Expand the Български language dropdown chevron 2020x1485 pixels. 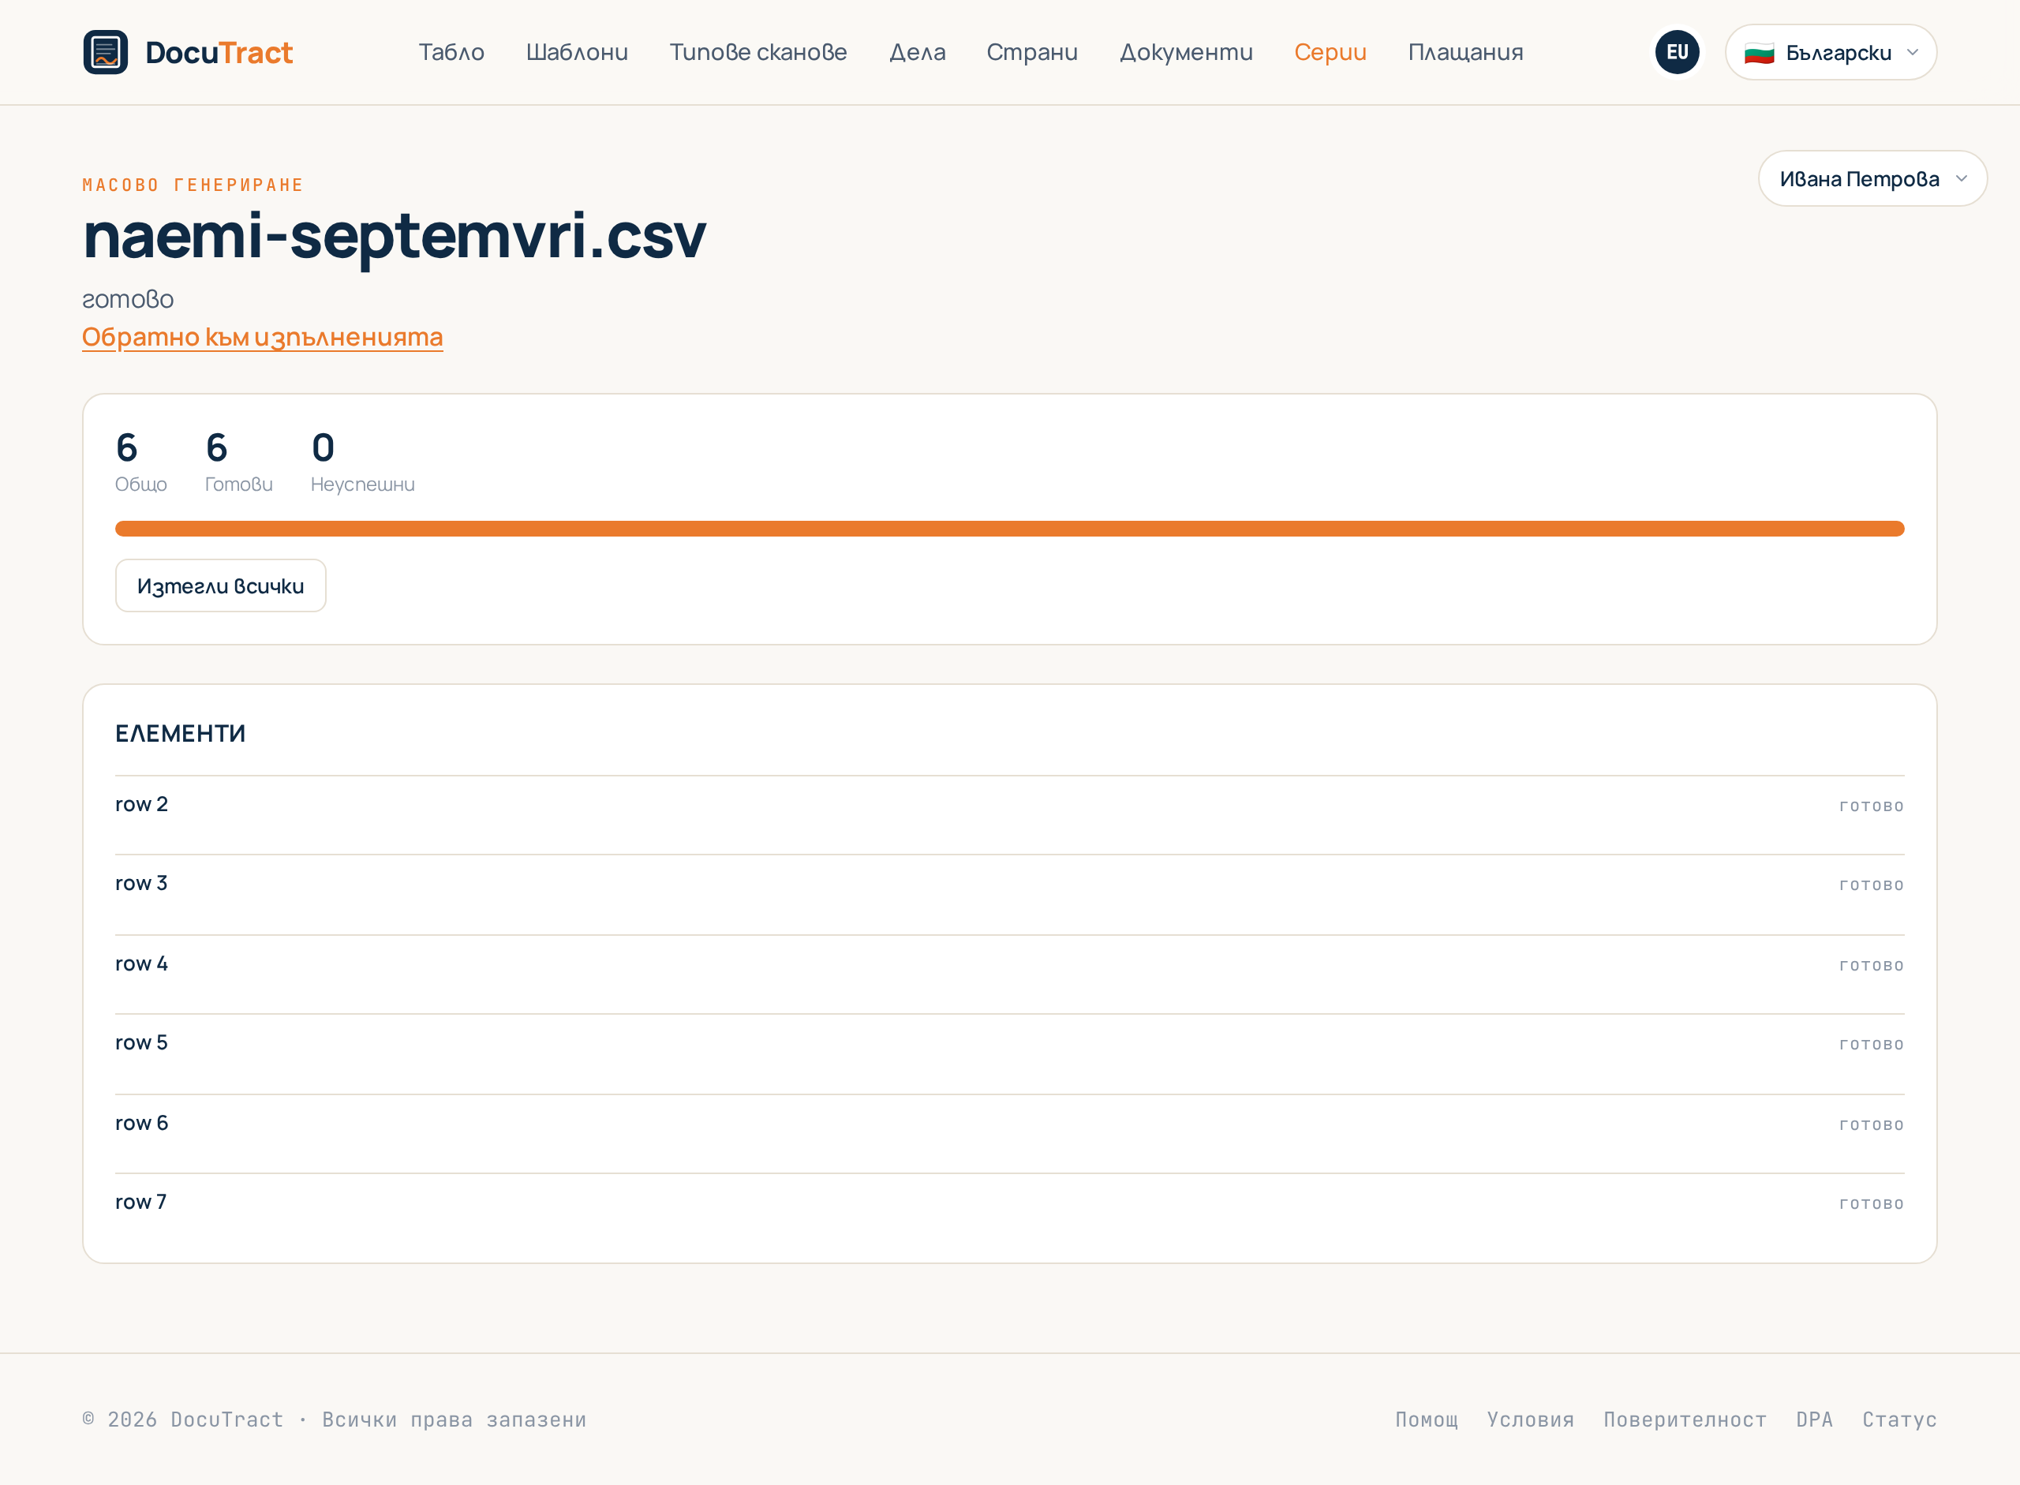coord(1912,53)
